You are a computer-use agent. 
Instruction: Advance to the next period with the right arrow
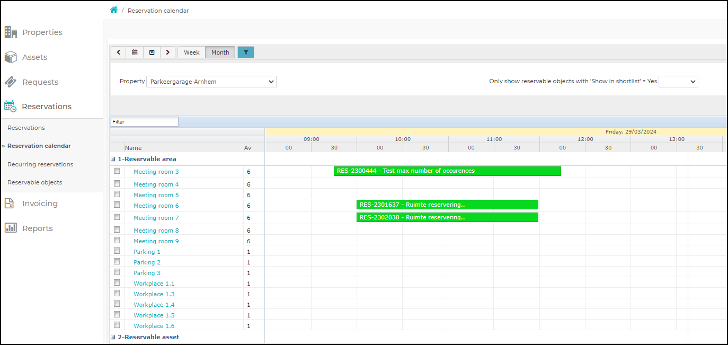pyautogui.click(x=167, y=52)
